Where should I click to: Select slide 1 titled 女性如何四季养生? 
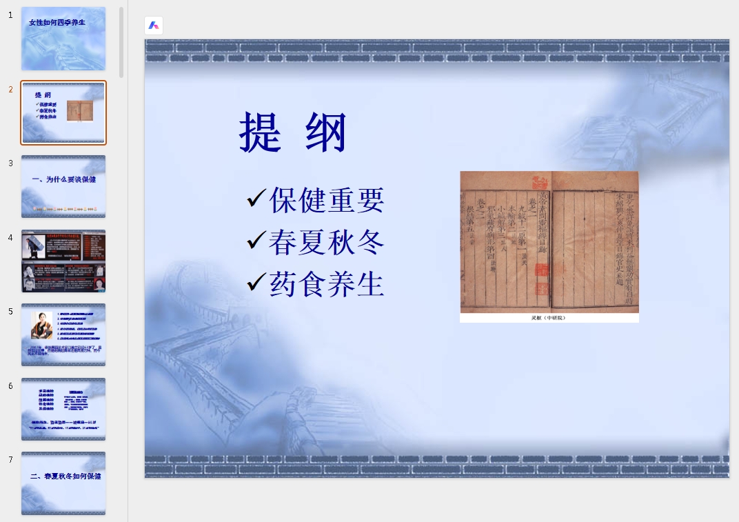coord(63,39)
